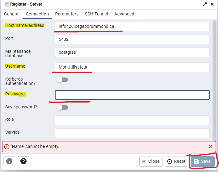This screenshot has height=172, width=219.
Task: Click the Close button
Action: [x=151, y=161]
